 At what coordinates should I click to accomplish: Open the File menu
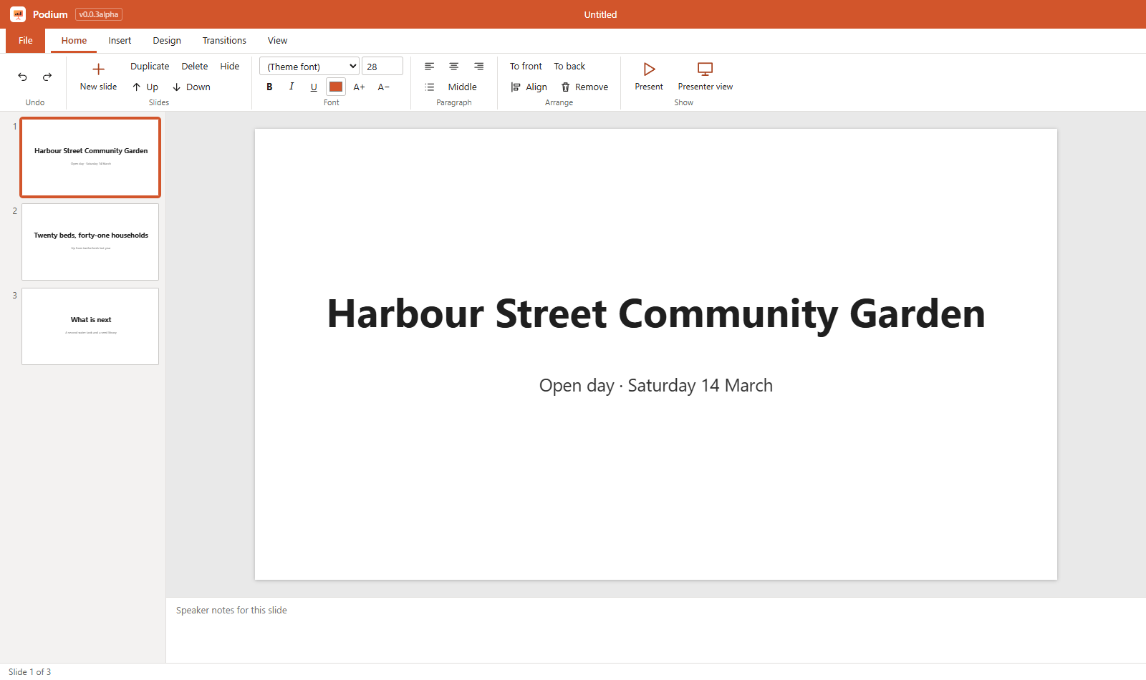point(26,41)
